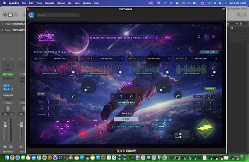The image size is (249, 162).
Task: Click the large Detune knob left of TIME
Action: [x=89, y=87]
